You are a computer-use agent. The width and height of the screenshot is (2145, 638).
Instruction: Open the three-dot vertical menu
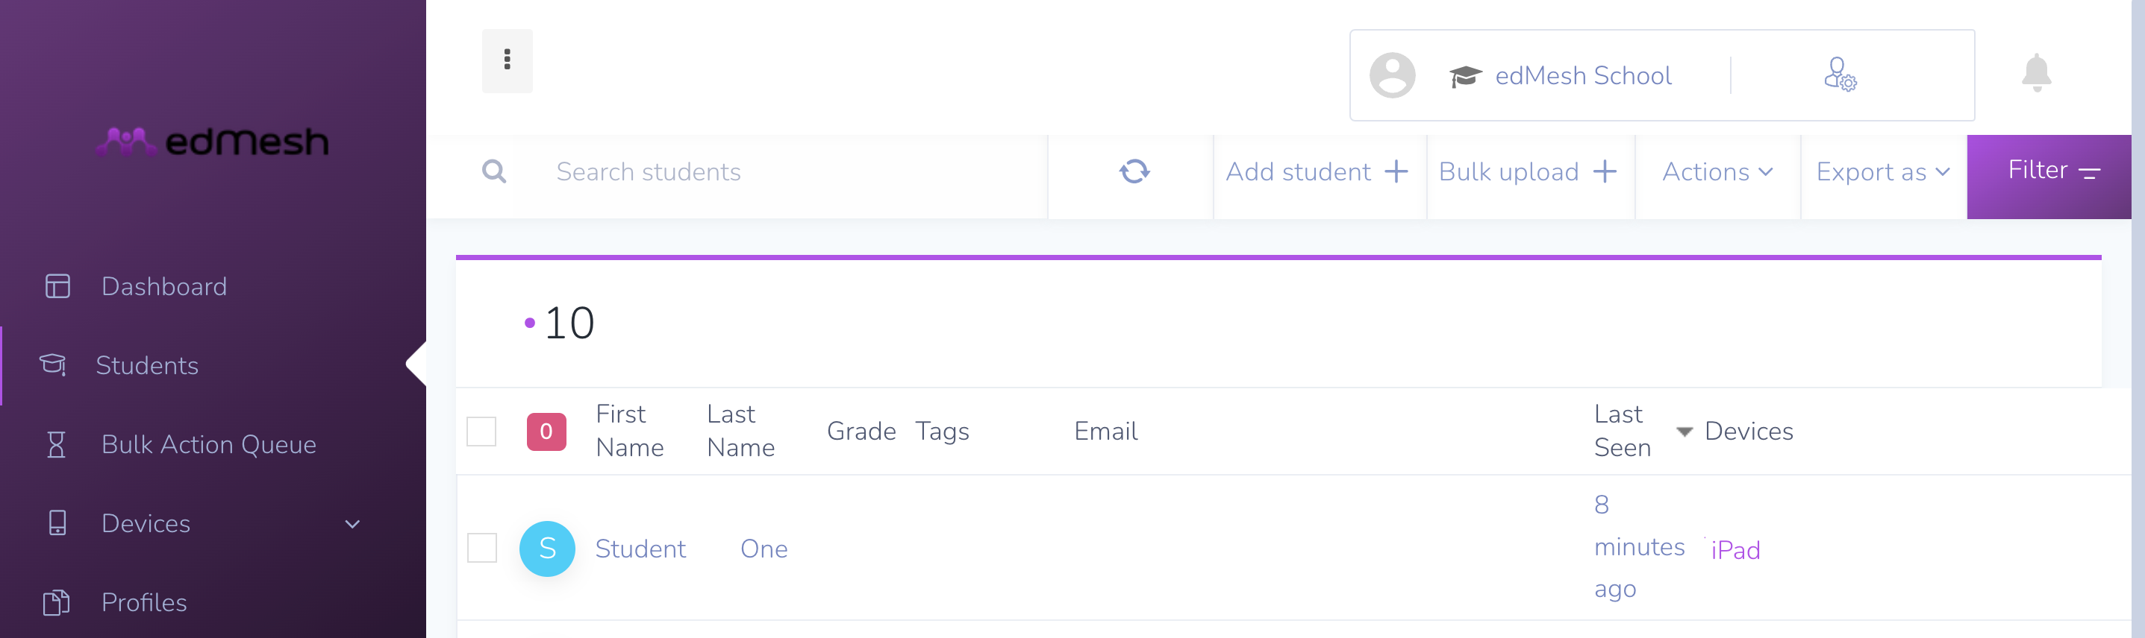pyautogui.click(x=507, y=60)
